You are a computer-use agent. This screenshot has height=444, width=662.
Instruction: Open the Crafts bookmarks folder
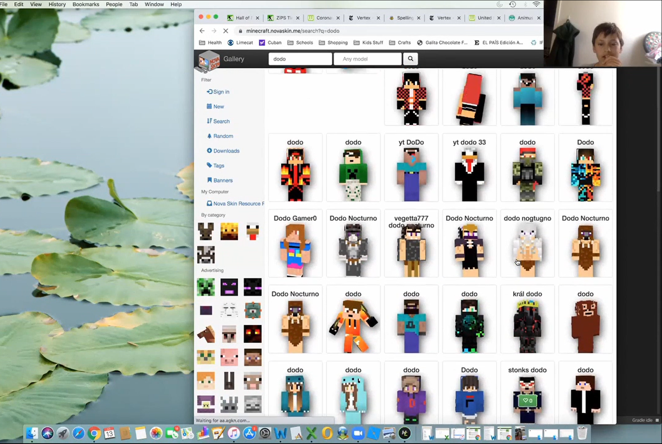pyautogui.click(x=400, y=43)
